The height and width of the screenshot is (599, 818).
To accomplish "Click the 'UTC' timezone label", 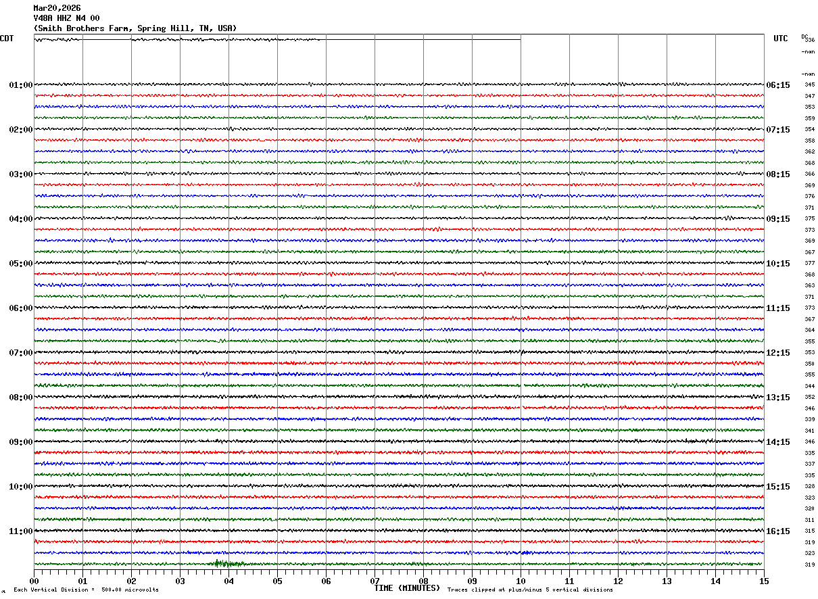I will [781, 39].
